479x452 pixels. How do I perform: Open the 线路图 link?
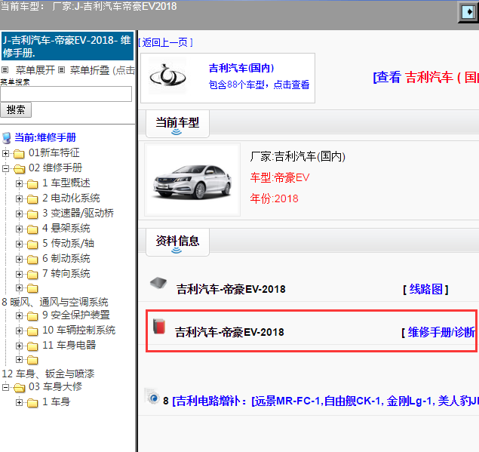(x=426, y=289)
